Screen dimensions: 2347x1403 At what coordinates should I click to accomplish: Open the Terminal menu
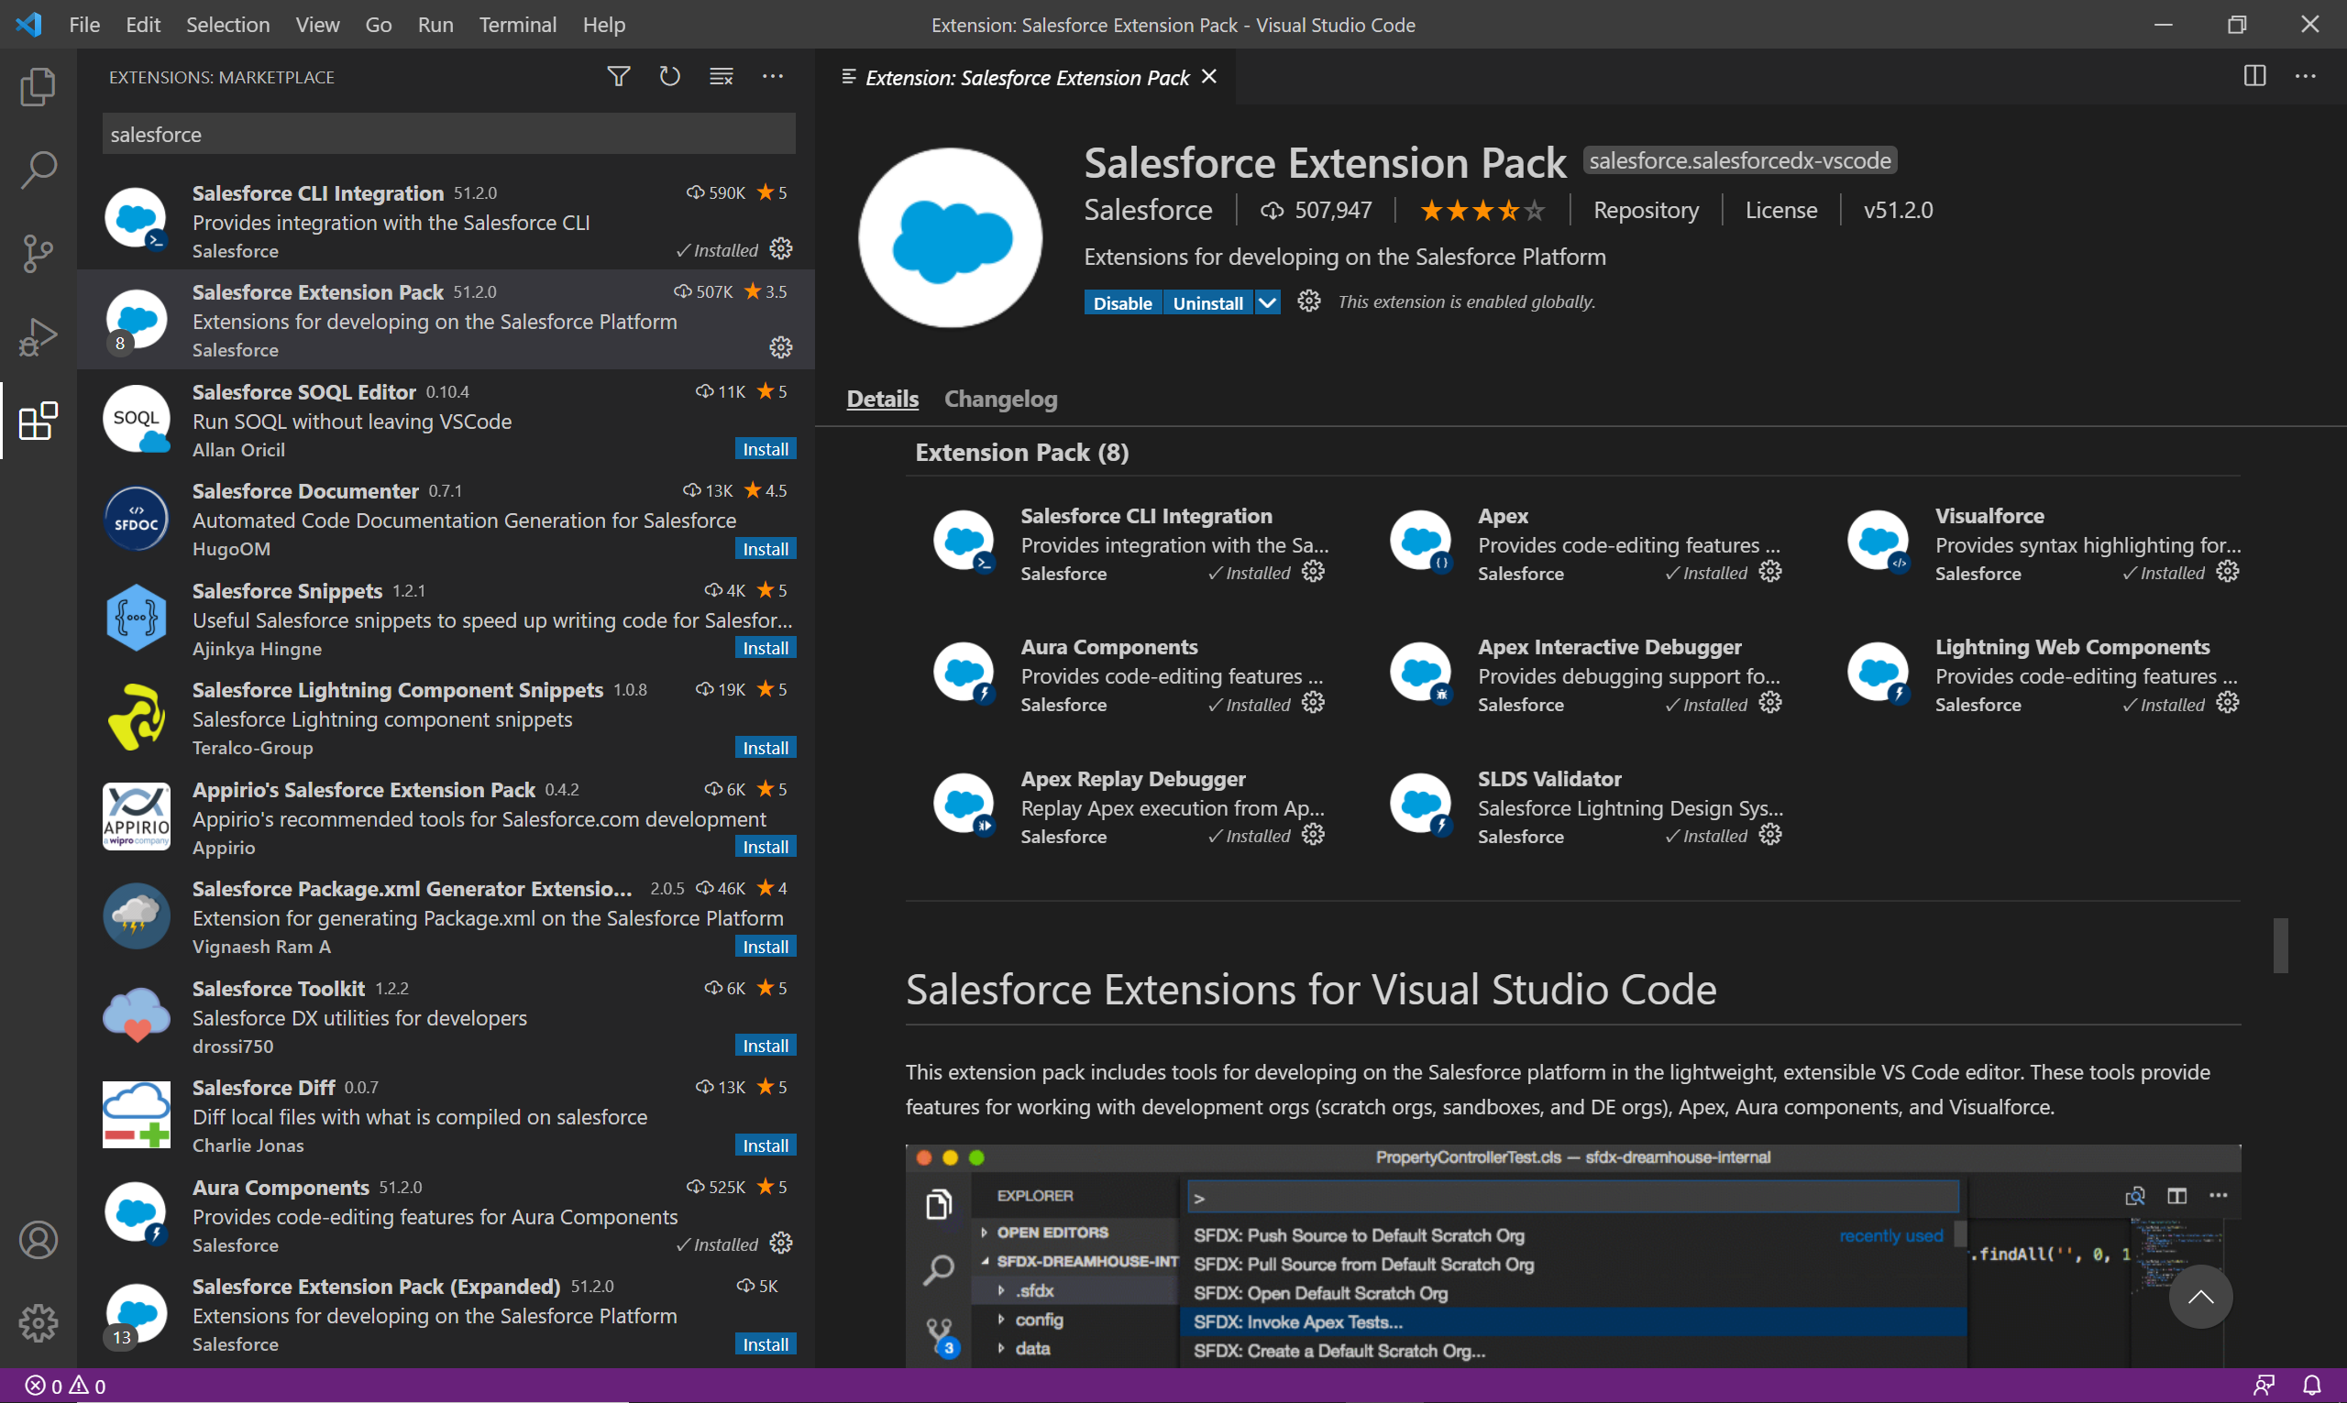coord(517,25)
